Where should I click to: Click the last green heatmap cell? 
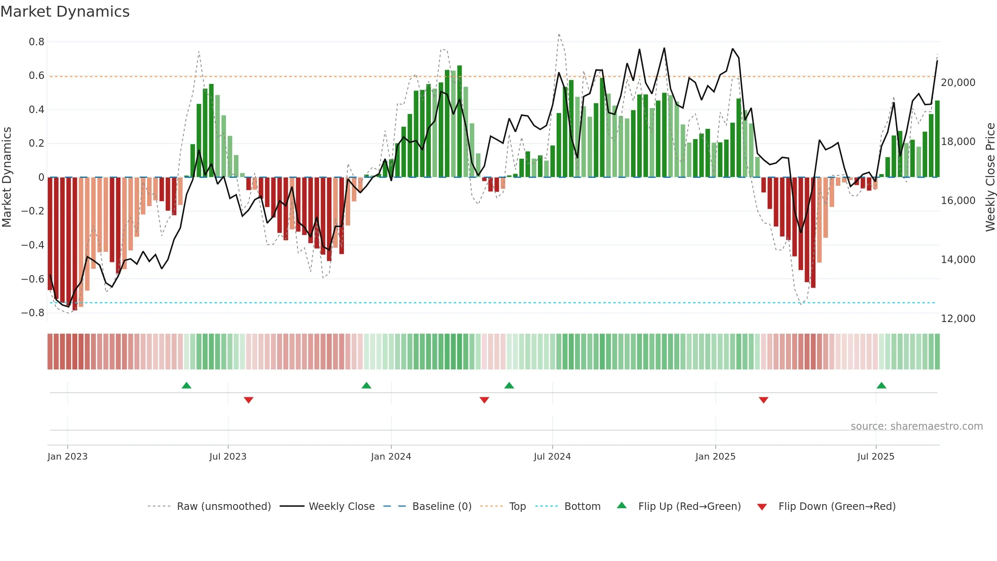pyautogui.click(x=937, y=352)
